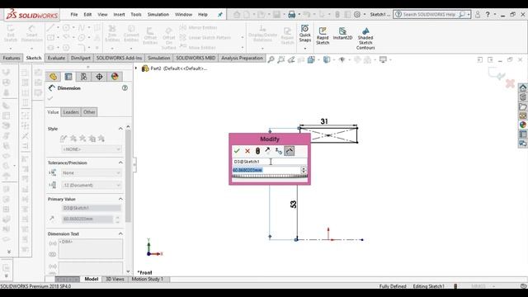Open View Settings monitor icon
Viewport: 528px width, 297px height.
click(384, 59)
